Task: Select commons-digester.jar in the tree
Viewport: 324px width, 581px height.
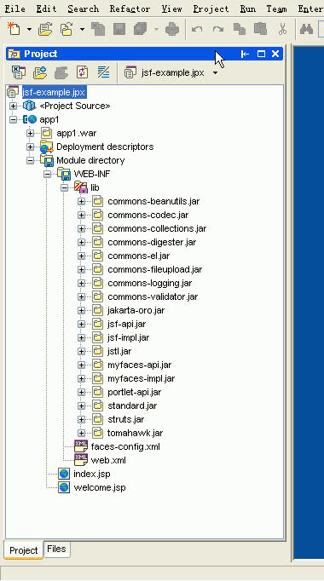Action: pyautogui.click(x=152, y=242)
